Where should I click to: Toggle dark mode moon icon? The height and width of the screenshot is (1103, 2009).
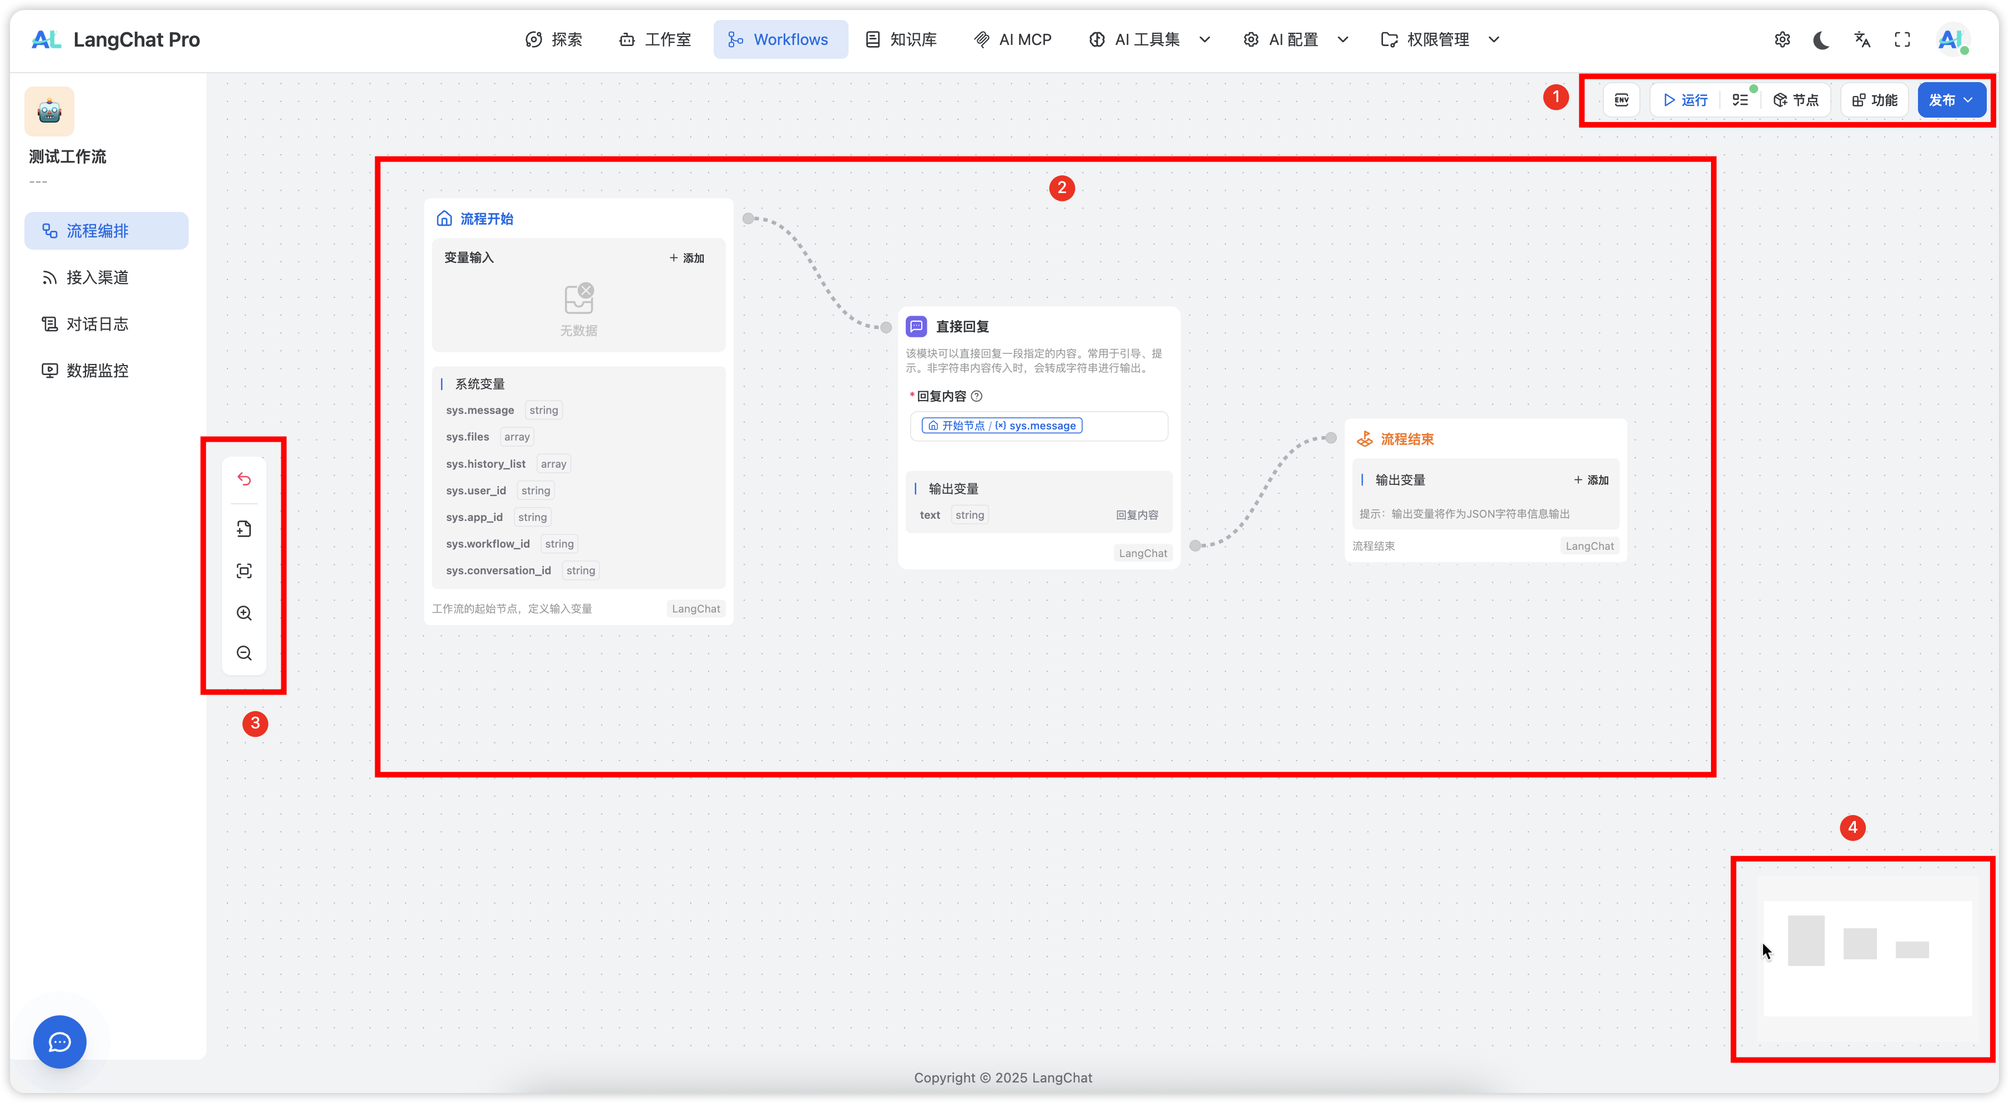(1821, 40)
